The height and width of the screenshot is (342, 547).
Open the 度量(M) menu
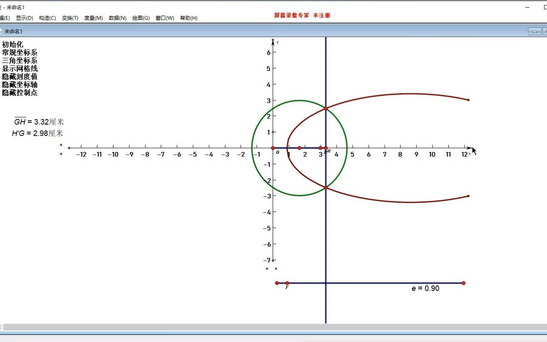(x=93, y=18)
